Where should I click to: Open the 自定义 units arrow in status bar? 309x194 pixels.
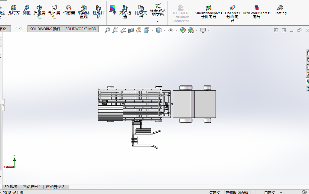(281, 192)
